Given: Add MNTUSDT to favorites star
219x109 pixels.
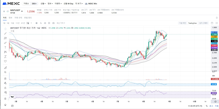Looking at the screenshot, I should tap(4, 11).
